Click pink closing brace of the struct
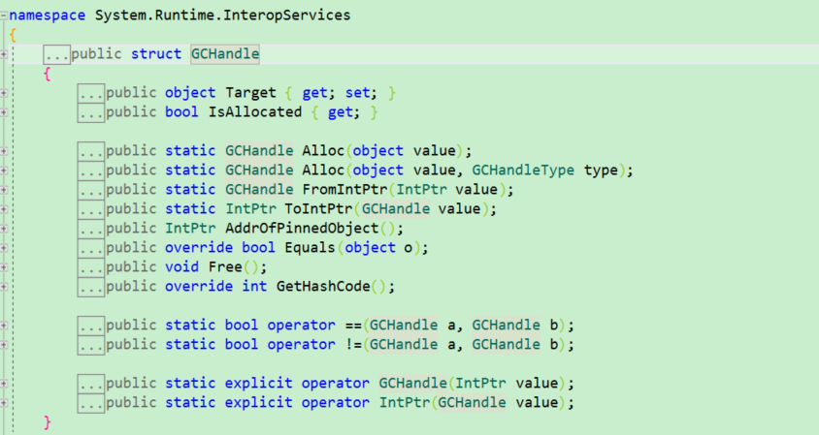This screenshot has height=435, width=819. [x=47, y=422]
